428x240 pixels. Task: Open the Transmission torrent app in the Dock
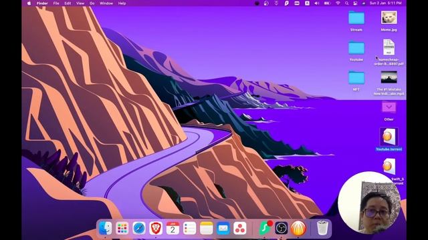[298, 228]
